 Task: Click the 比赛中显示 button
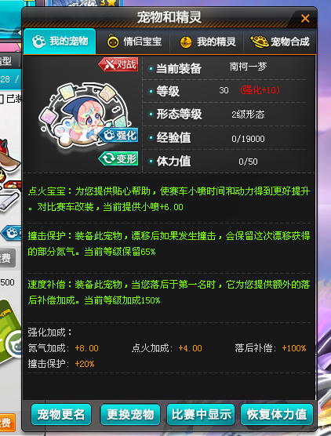[x=201, y=414]
